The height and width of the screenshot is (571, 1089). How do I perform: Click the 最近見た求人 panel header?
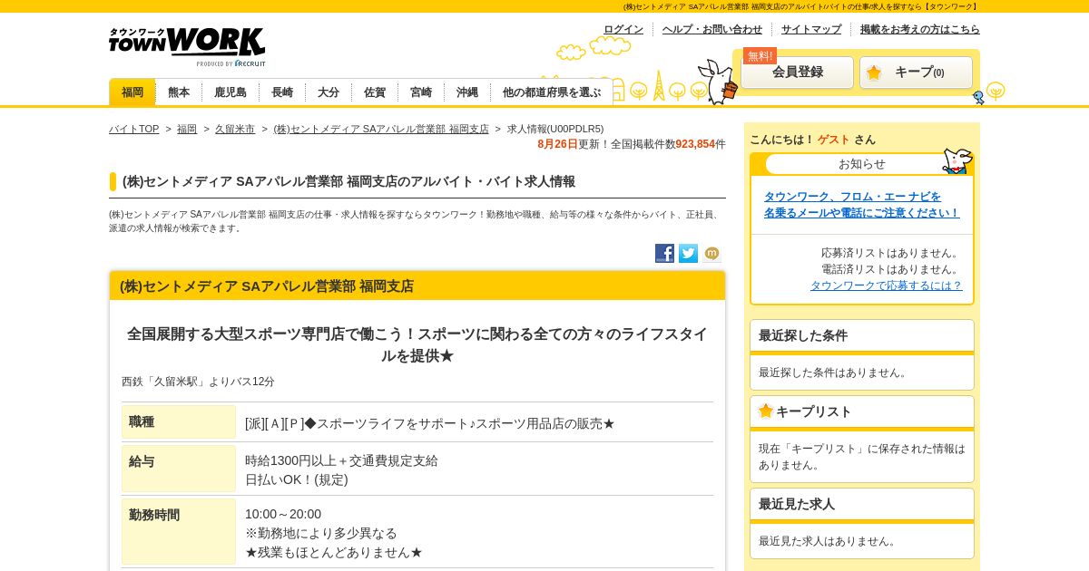pyautogui.click(x=862, y=504)
